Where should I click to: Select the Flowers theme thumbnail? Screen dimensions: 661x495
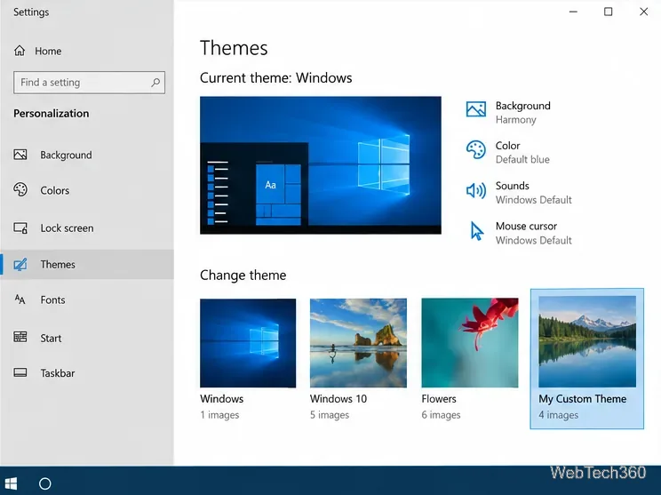coord(470,343)
